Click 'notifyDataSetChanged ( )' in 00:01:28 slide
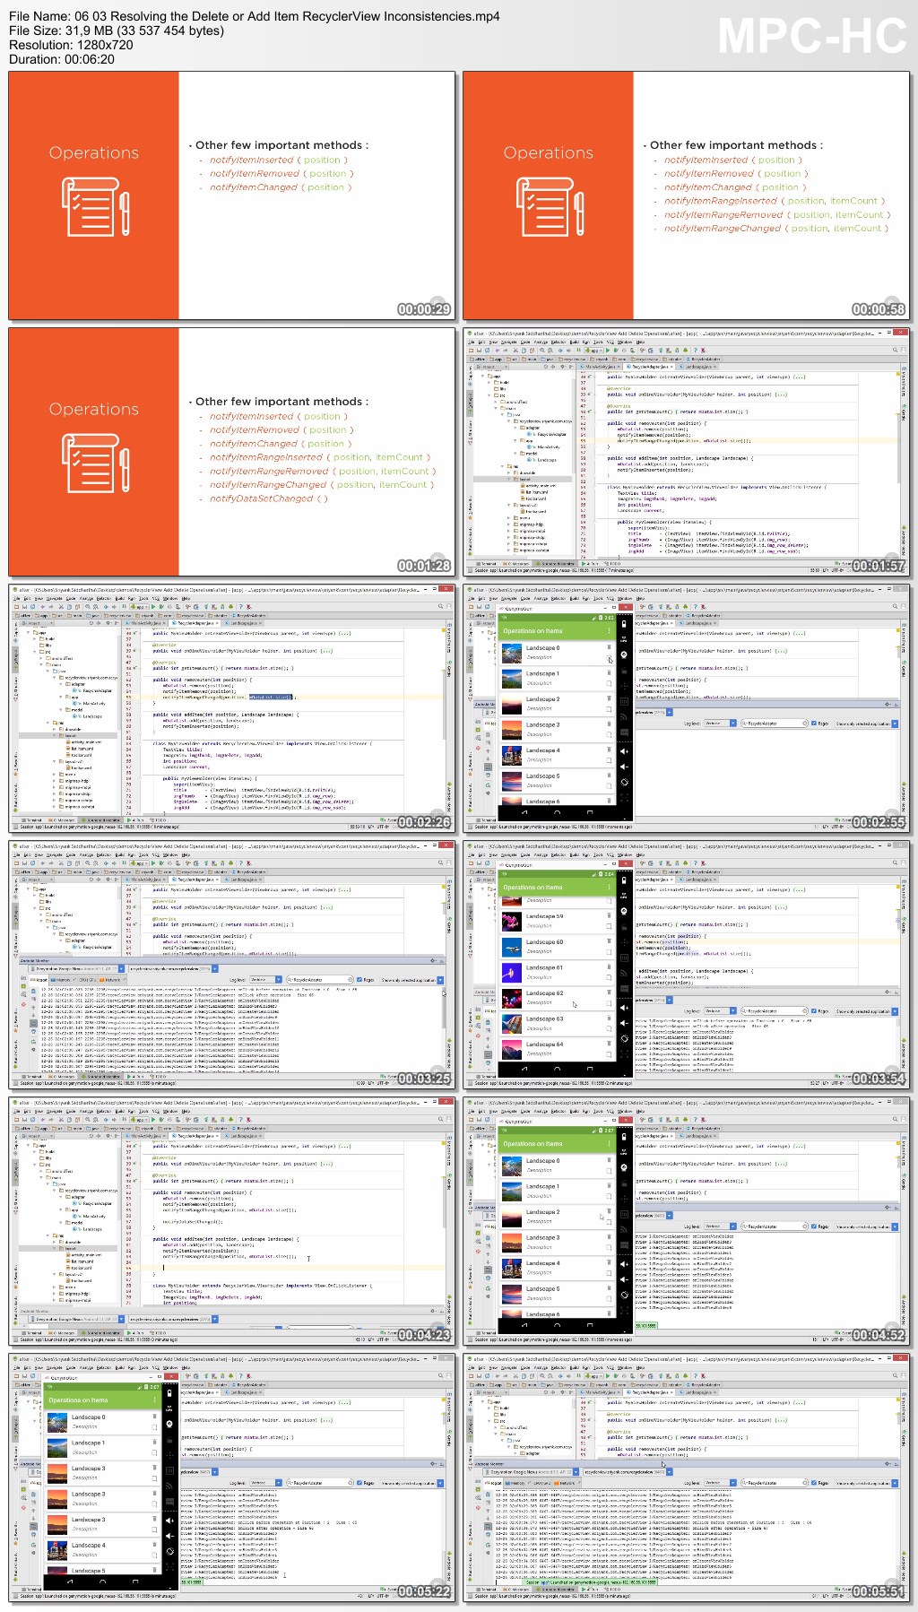The image size is (918, 1612). coord(269,498)
